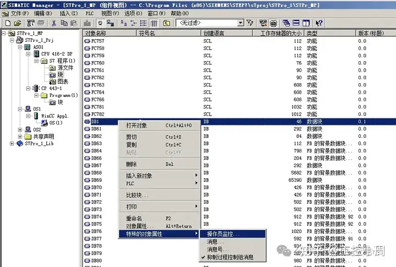Click the Tile Horizontally windows icon
396x267 pixels.
click(x=296, y=23)
